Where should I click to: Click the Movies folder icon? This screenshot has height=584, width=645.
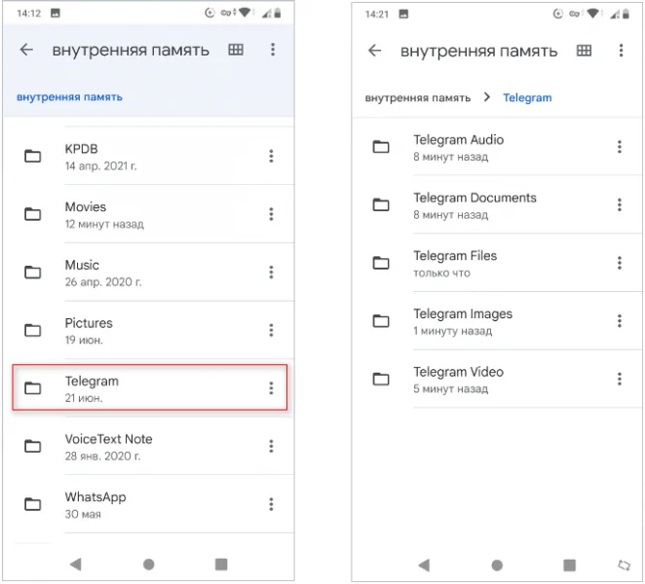tap(32, 214)
